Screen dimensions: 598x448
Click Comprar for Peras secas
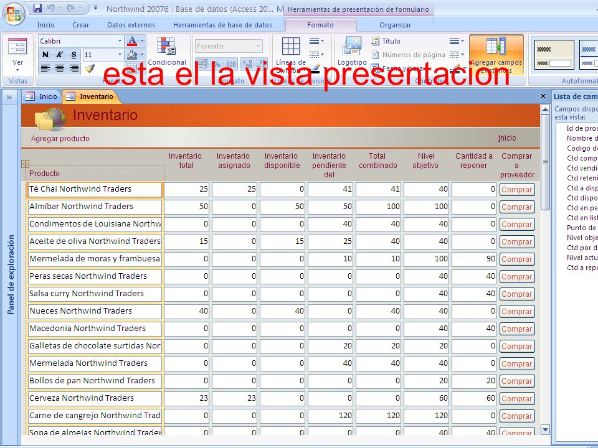(517, 276)
